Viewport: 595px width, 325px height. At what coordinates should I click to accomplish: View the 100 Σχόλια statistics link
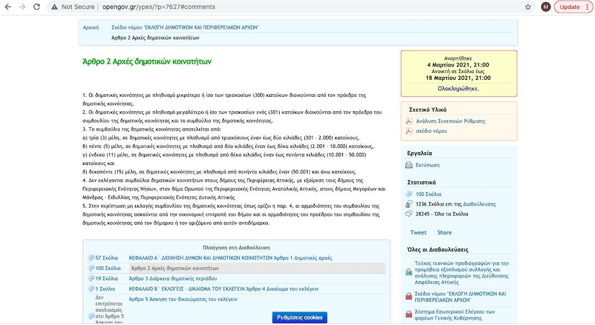coord(429,194)
